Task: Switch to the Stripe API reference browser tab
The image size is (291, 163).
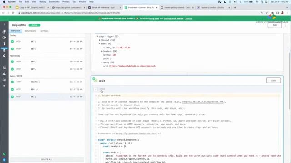Action: [x=105, y=7]
